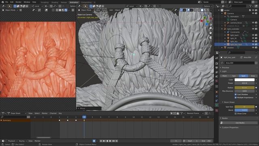
Task: Expand the Preview panel
Action: click(225, 68)
